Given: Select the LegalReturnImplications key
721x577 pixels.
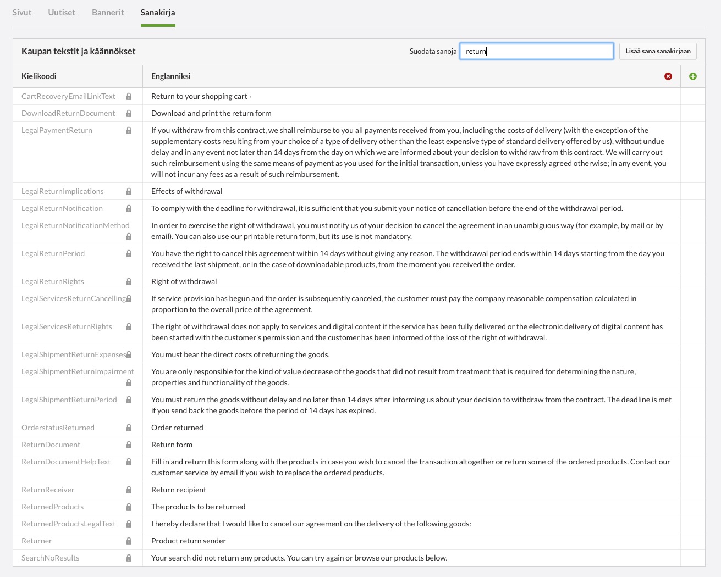Looking at the screenshot, I should [62, 191].
